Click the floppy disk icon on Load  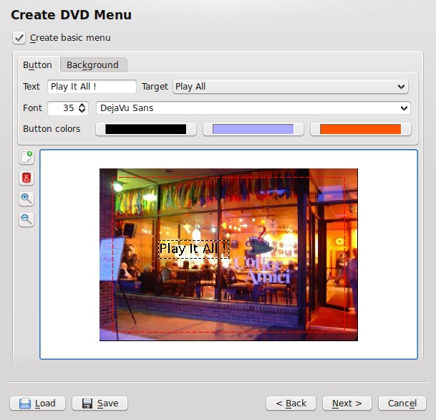click(24, 404)
